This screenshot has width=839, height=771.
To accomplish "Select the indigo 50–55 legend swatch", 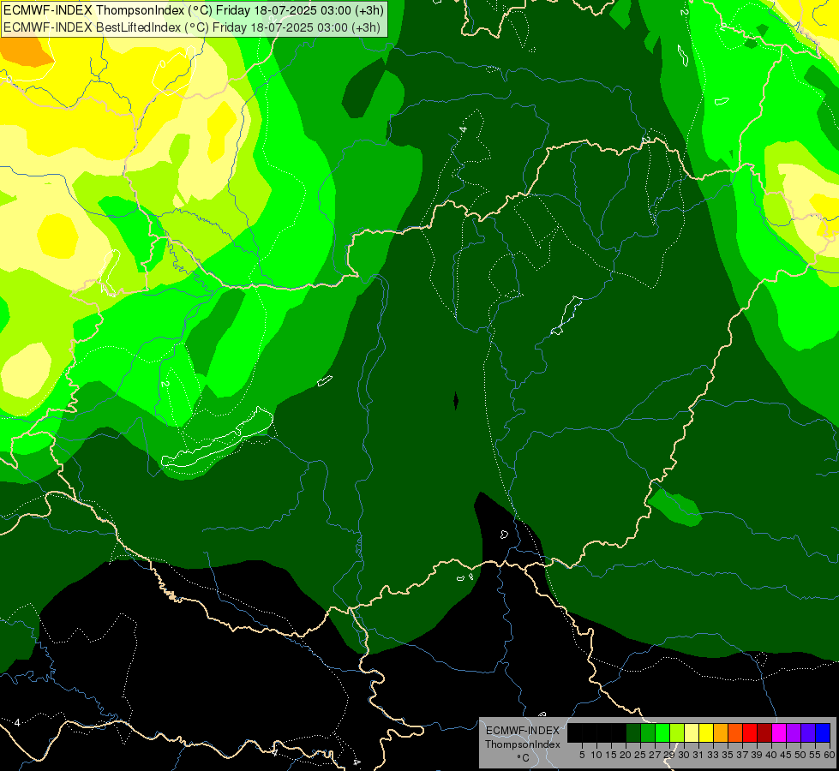I will click(x=808, y=732).
